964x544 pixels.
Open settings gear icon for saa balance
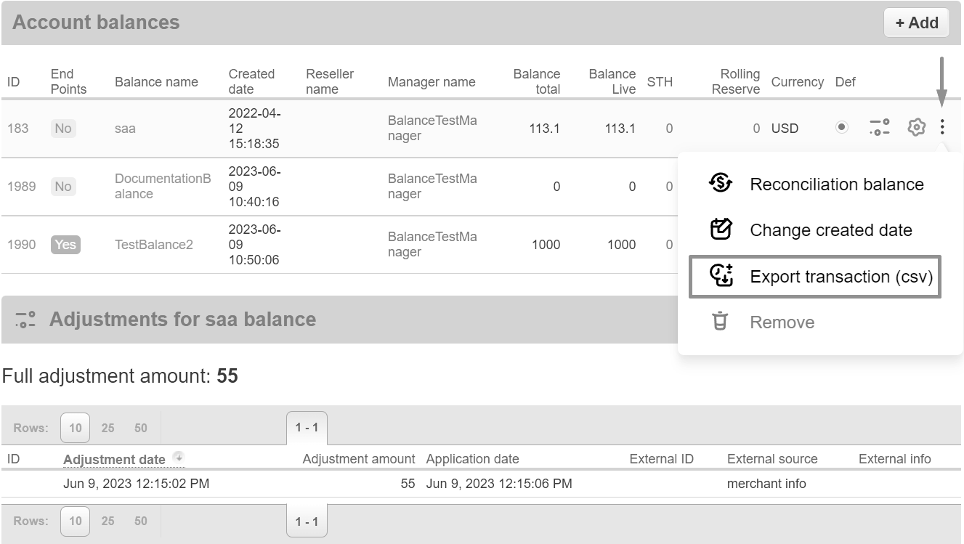pos(916,128)
